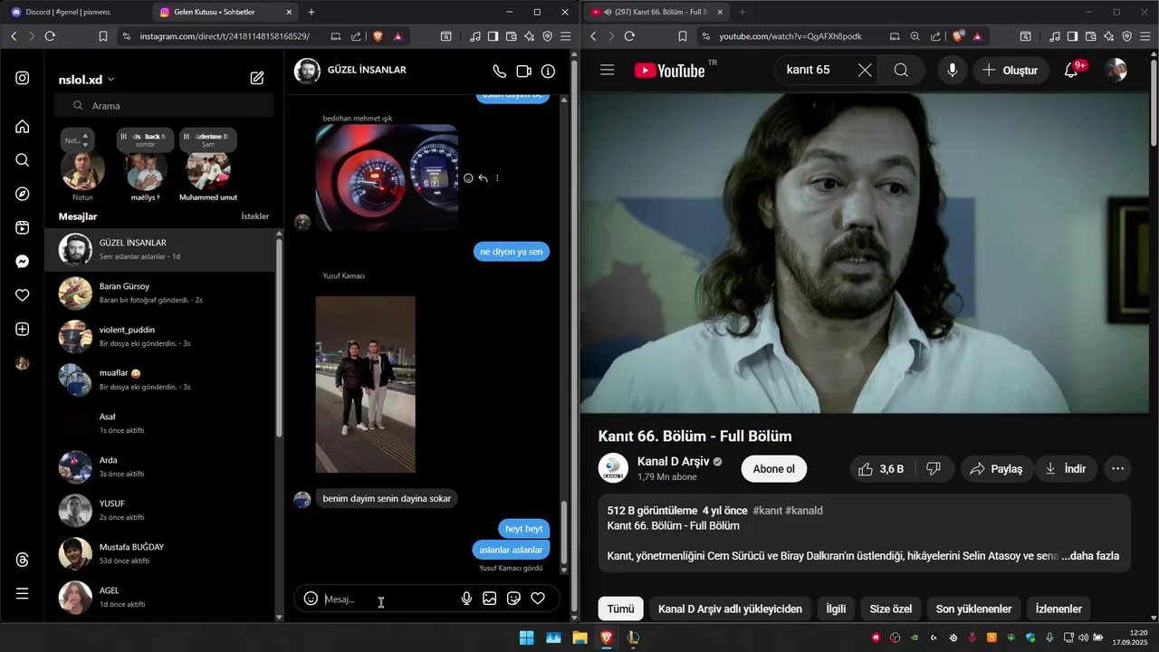Image resolution: width=1159 pixels, height=652 pixels.
Task: Open the browser main menu in the YouTube window
Action: tap(1145, 36)
